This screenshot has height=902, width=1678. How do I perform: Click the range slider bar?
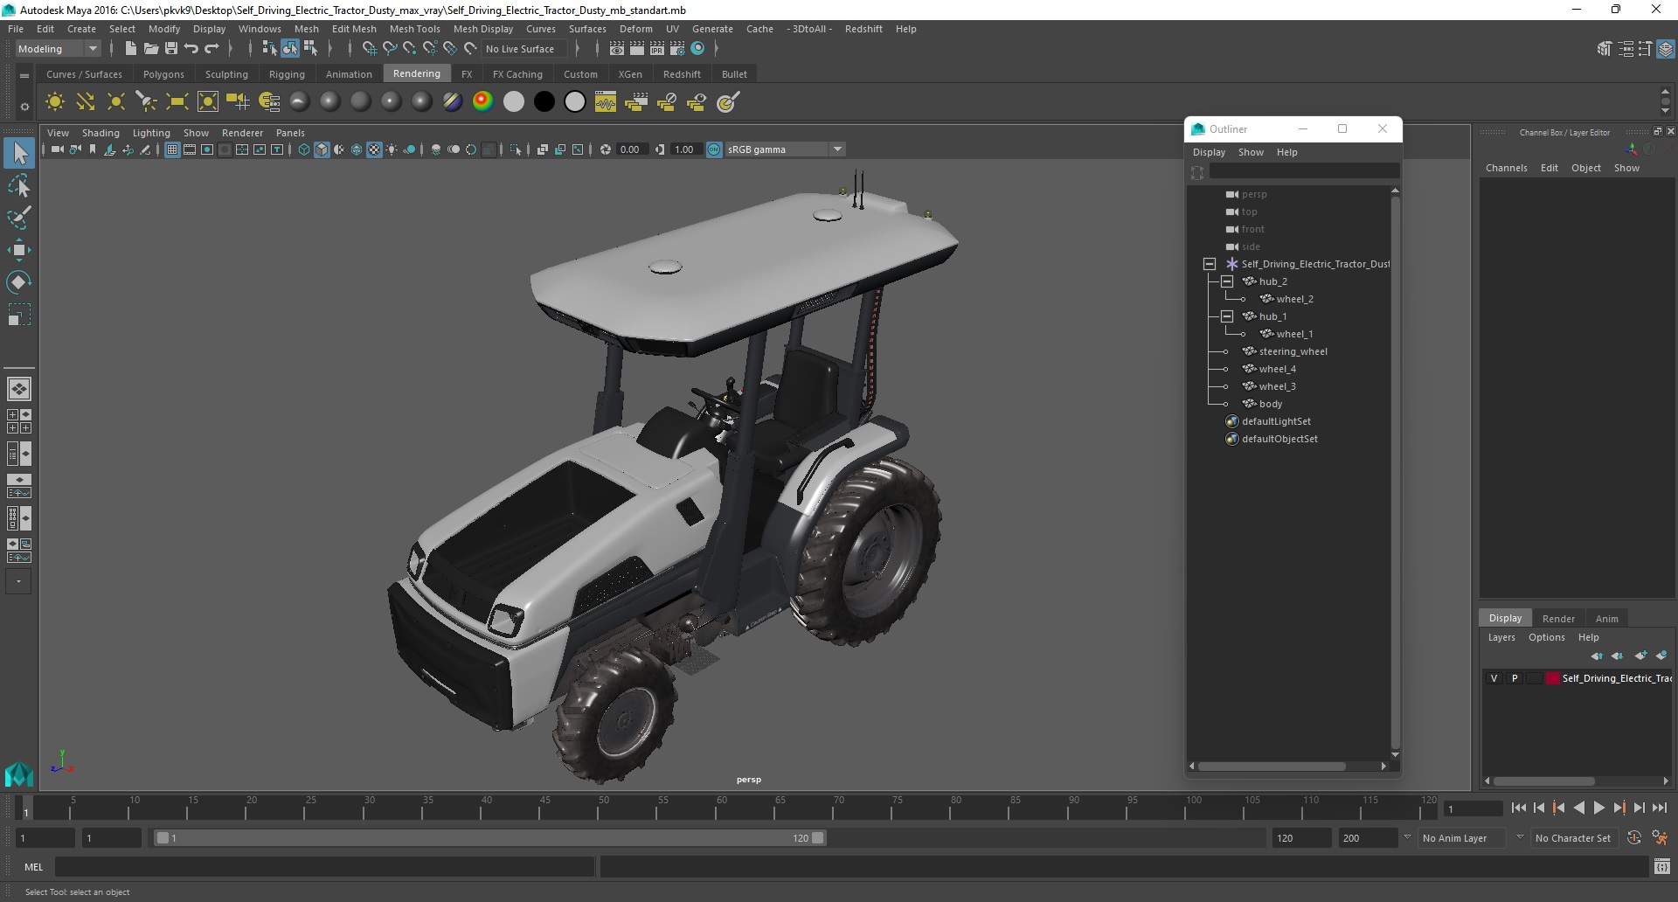click(x=489, y=837)
